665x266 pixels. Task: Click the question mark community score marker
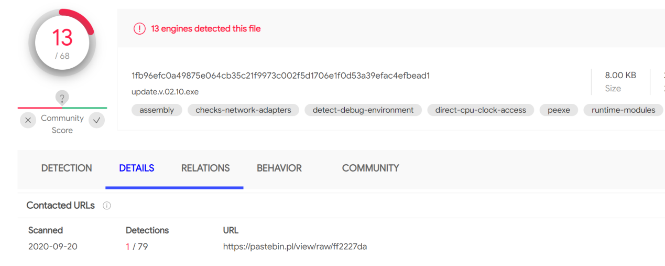click(62, 98)
